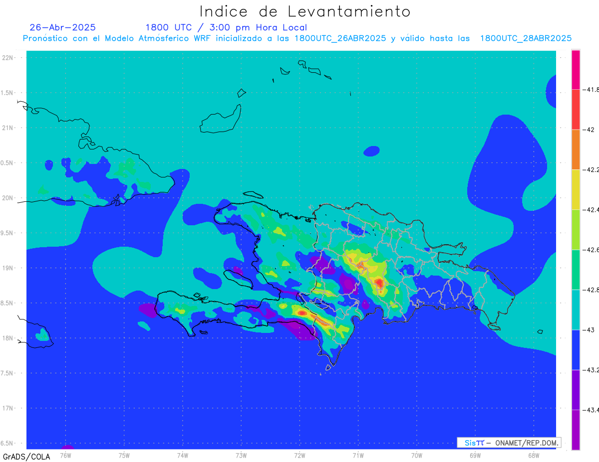Image resolution: width=599 pixels, height=462 pixels.
Task: Select the blue legend swatch above -43.2
Action: click(576, 350)
